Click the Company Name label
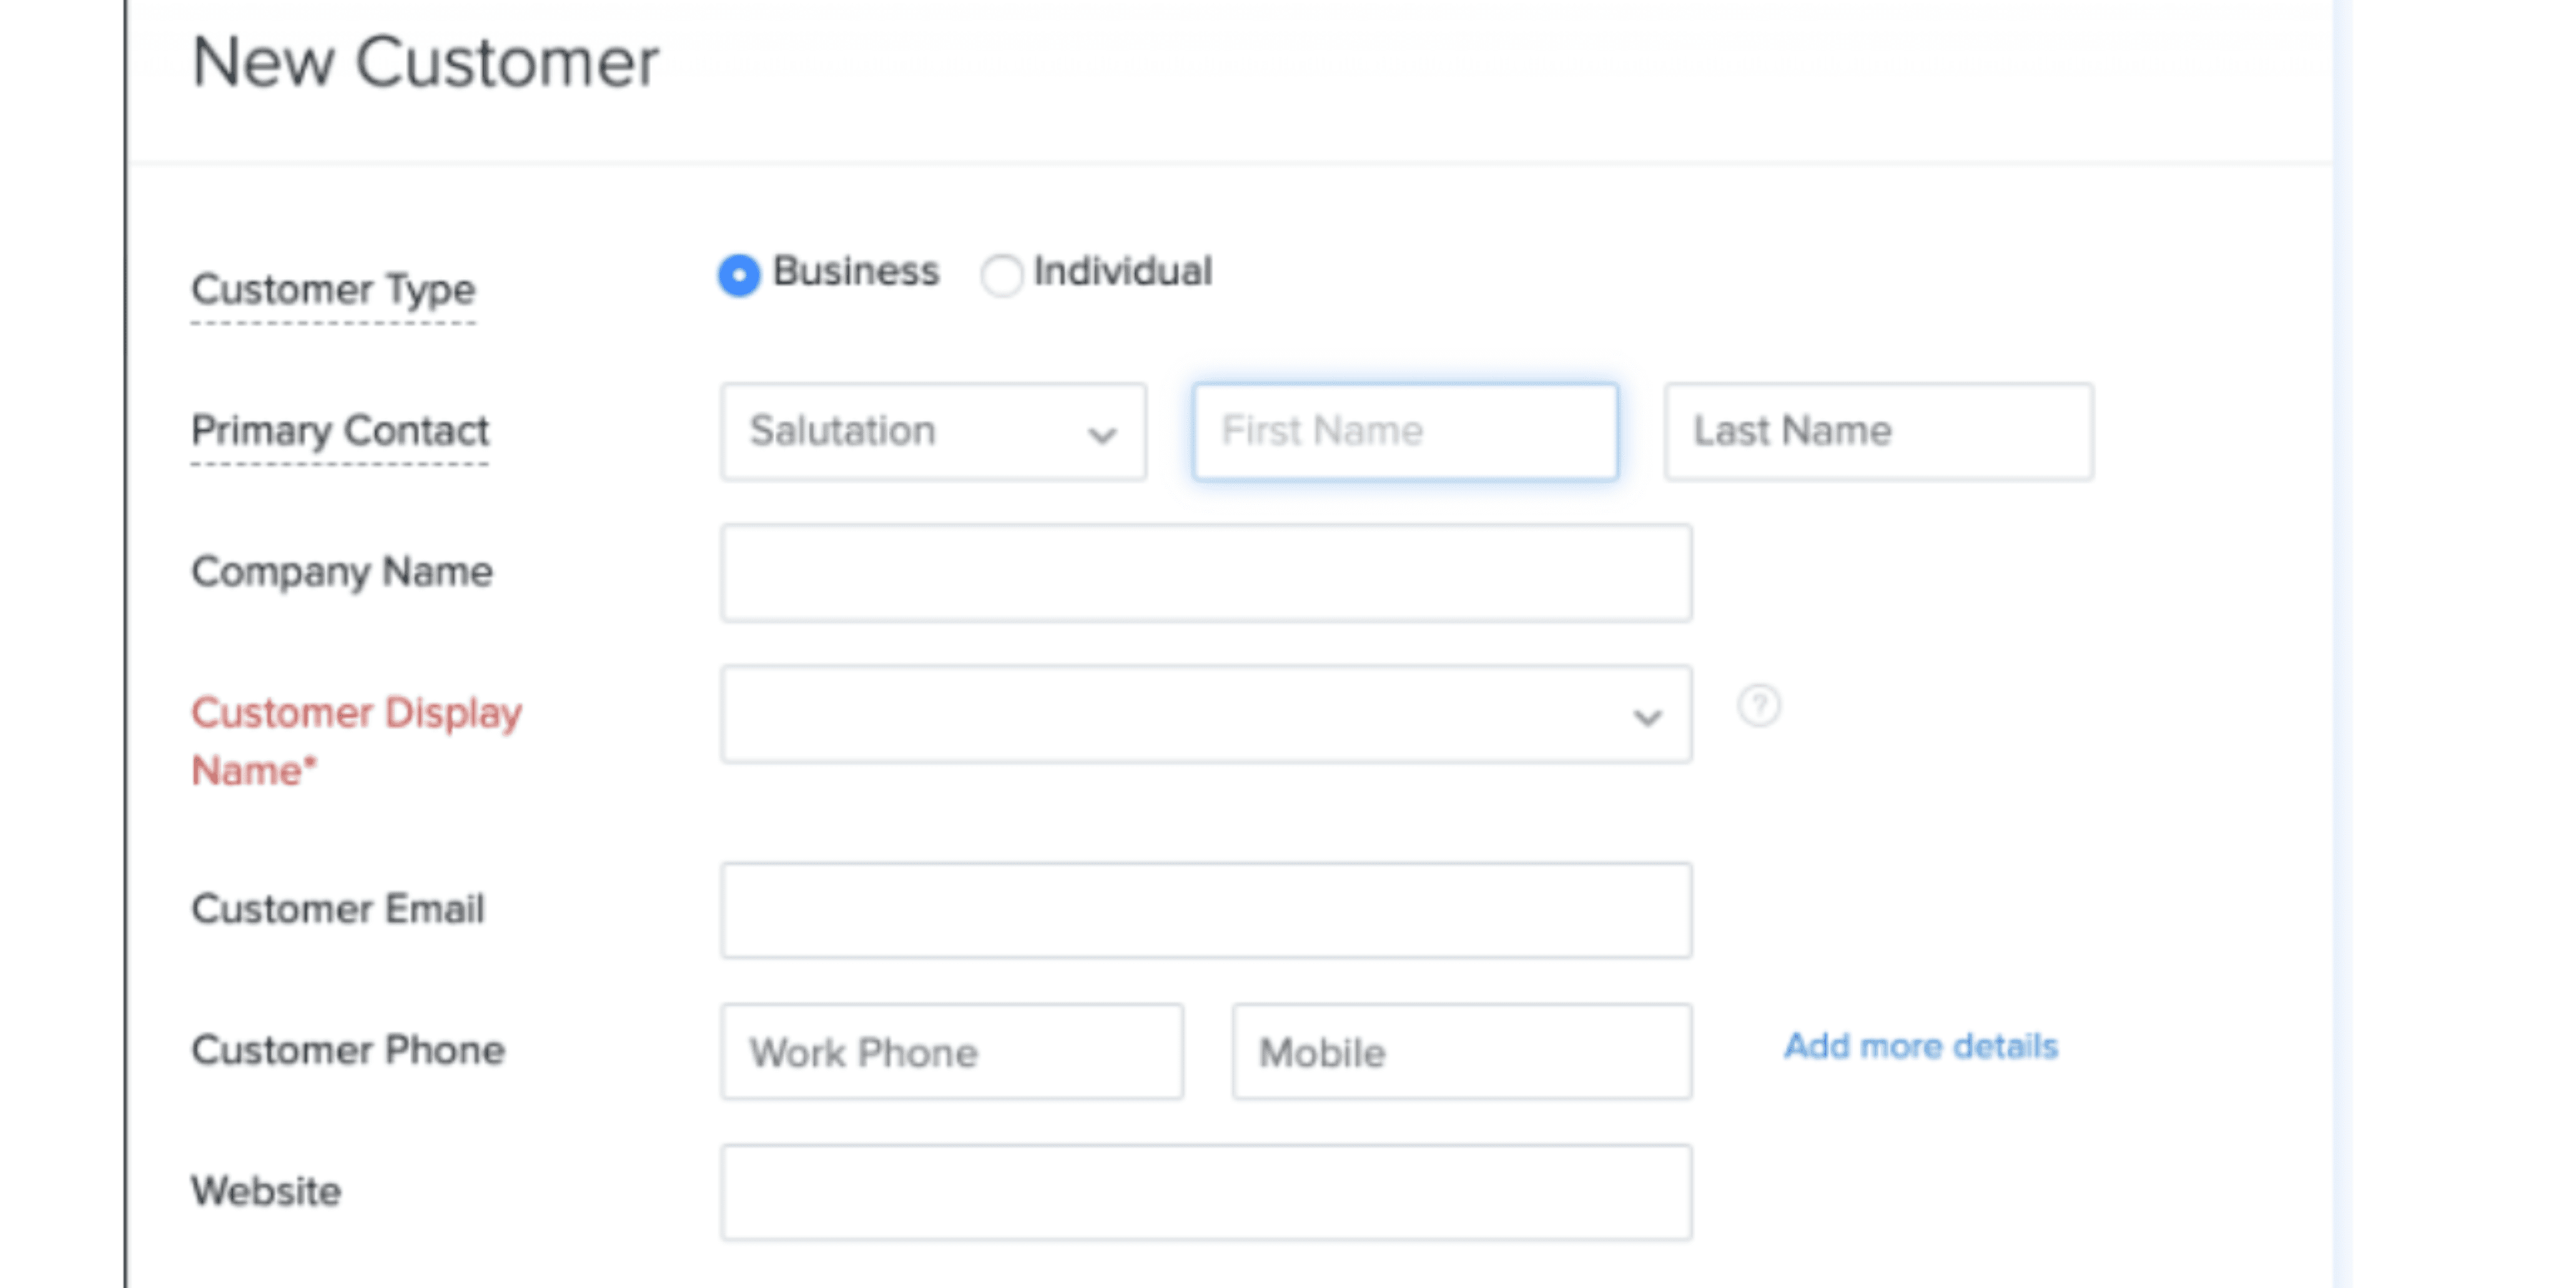This screenshot has height=1288, width=2576. [x=341, y=572]
